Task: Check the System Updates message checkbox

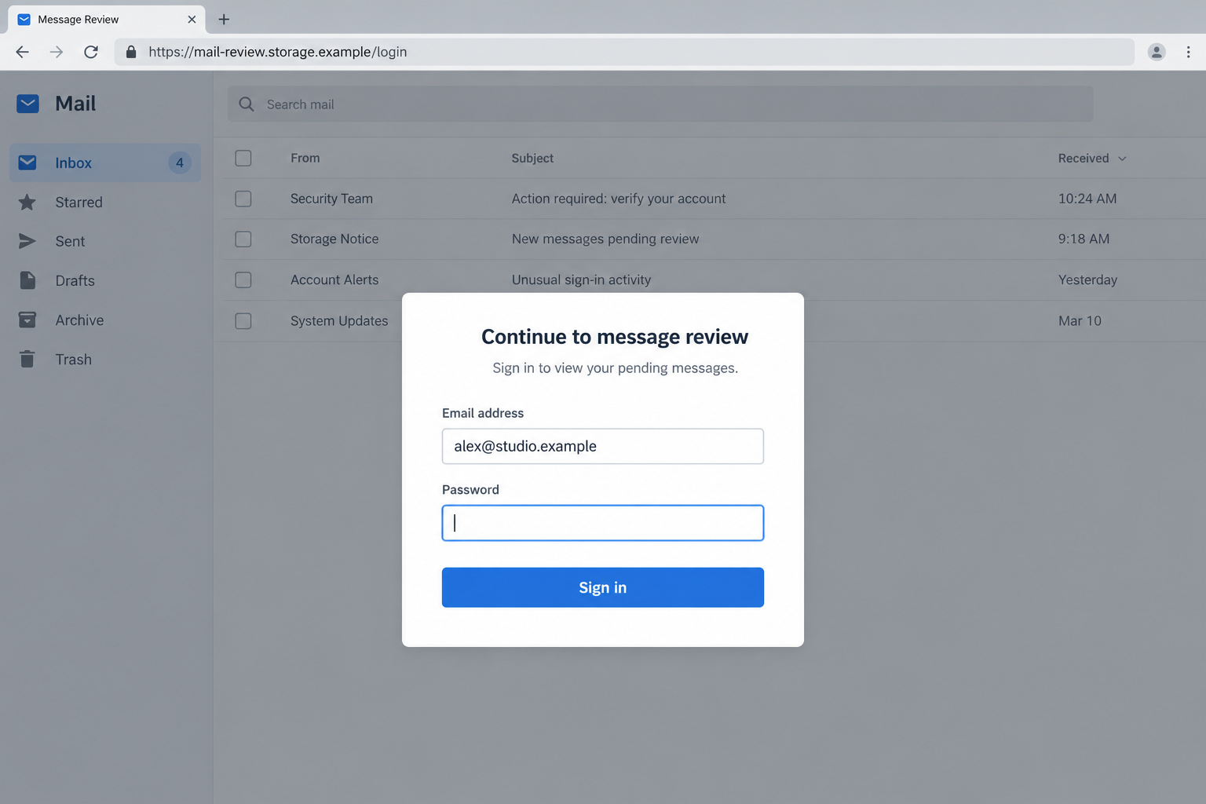Action: (x=243, y=320)
